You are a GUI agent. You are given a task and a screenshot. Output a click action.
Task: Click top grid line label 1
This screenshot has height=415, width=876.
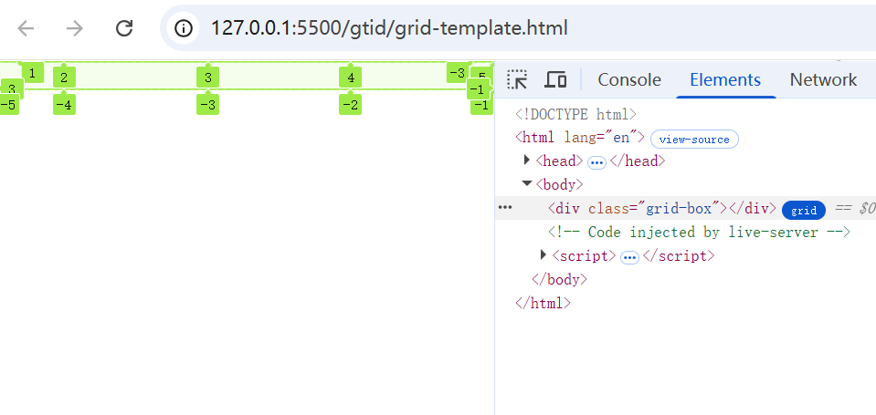click(x=33, y=73)
